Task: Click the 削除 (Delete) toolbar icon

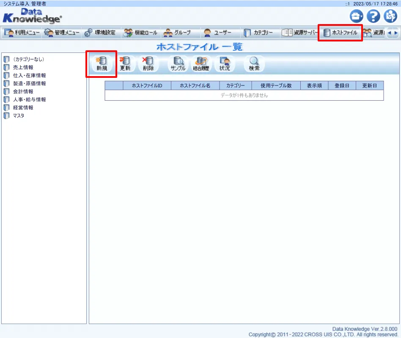Action: point(148,64)
